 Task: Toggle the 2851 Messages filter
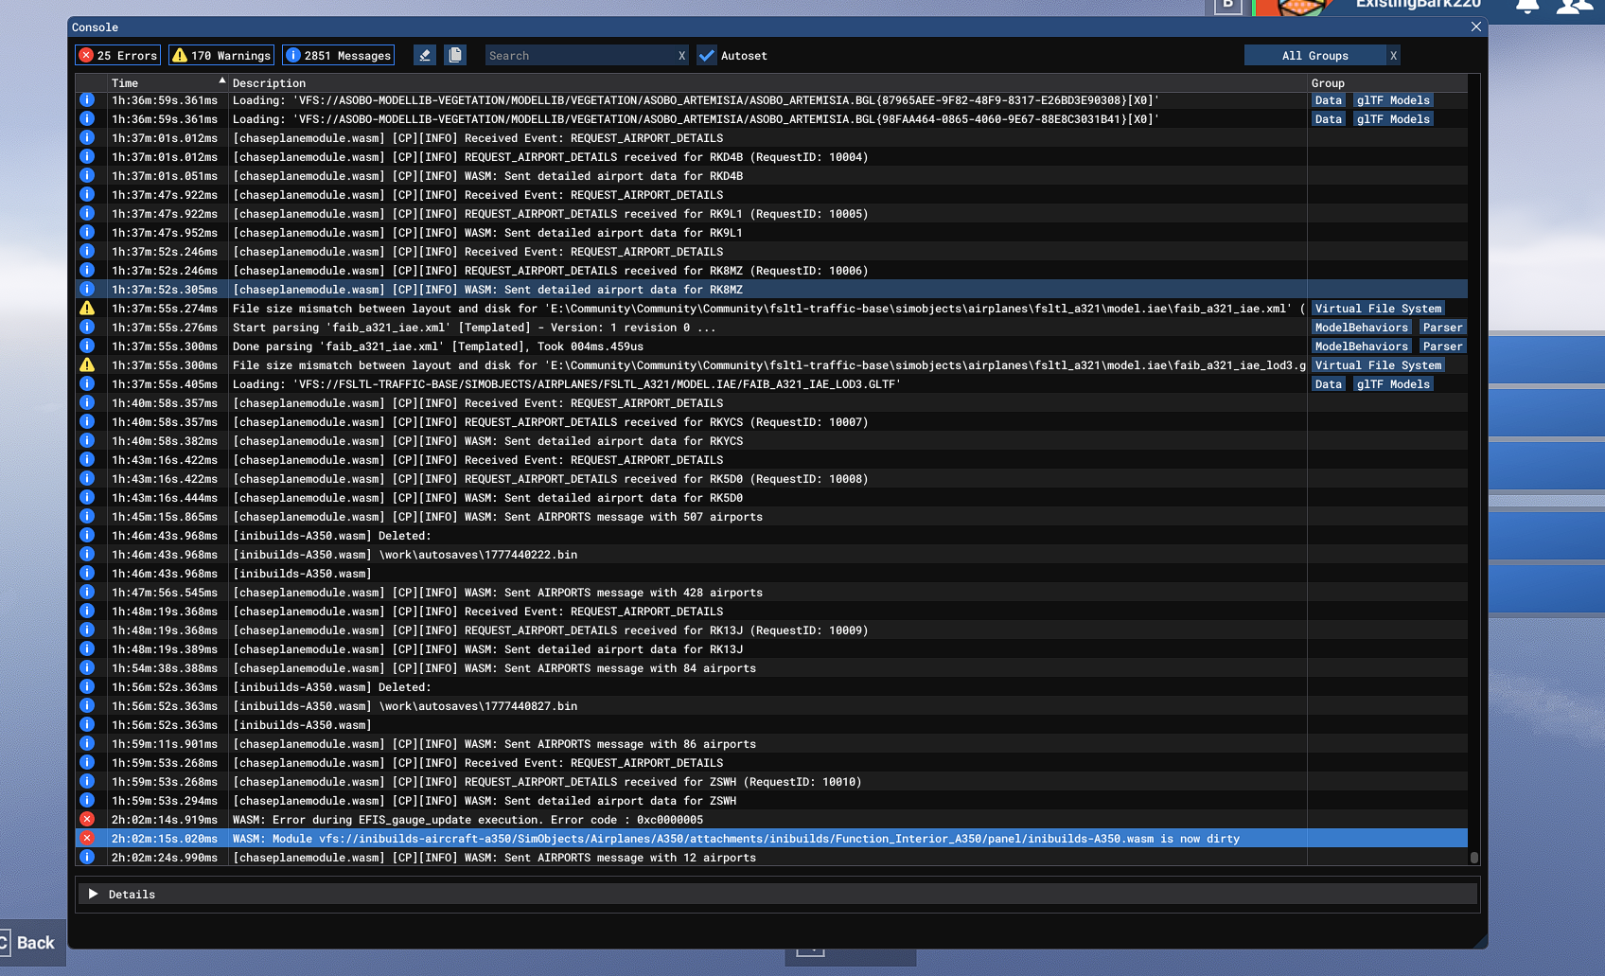[x=338, y=56]
